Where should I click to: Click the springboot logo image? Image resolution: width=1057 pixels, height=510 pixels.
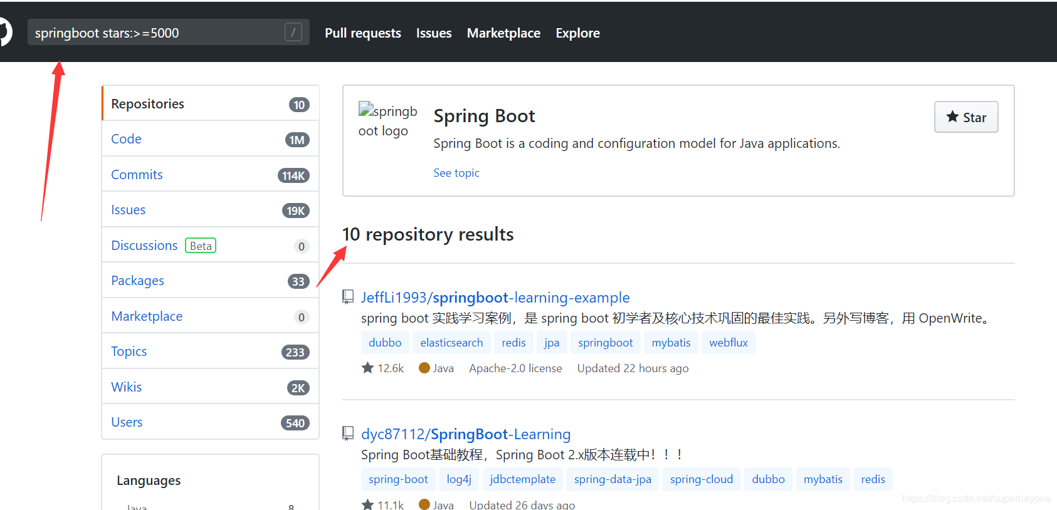tap(387, 120)
